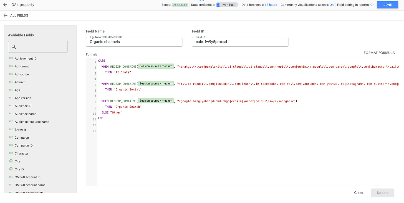Image resolution: width=404 pixels, height=203 pixels.
Task: Select the globe icon beside City
Action: coord(11,161)
